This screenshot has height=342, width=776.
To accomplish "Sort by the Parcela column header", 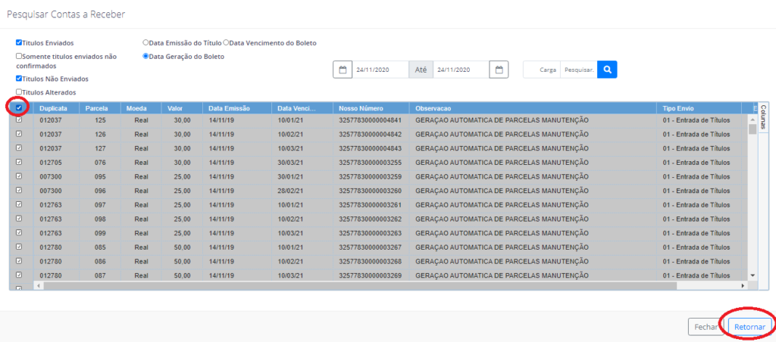I will tap(99, 108).
